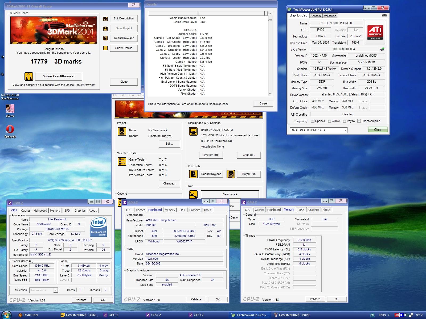
Task: Click the Pro Tools ResultBrowser magnifier icon
Action: click(193, 174)
